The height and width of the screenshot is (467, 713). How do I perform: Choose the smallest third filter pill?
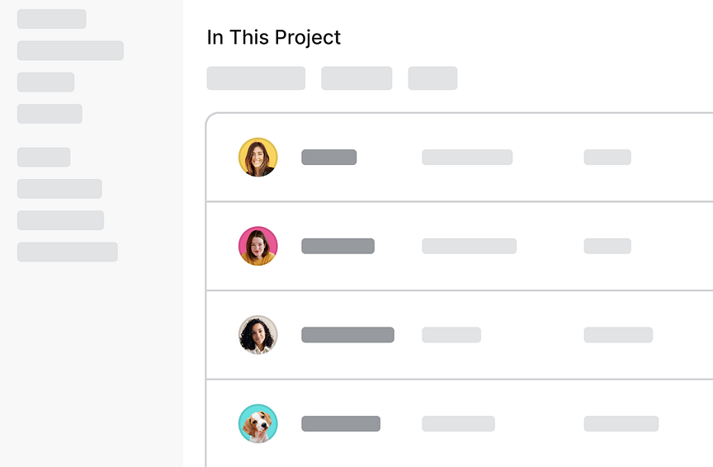(x=432, y=78)
